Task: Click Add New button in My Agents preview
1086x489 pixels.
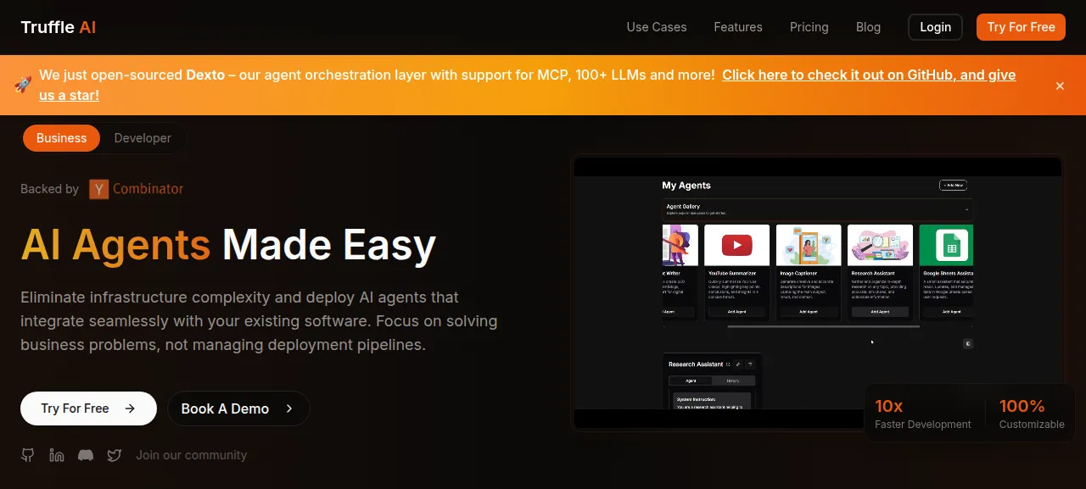Action: click(x=954, y=185)
